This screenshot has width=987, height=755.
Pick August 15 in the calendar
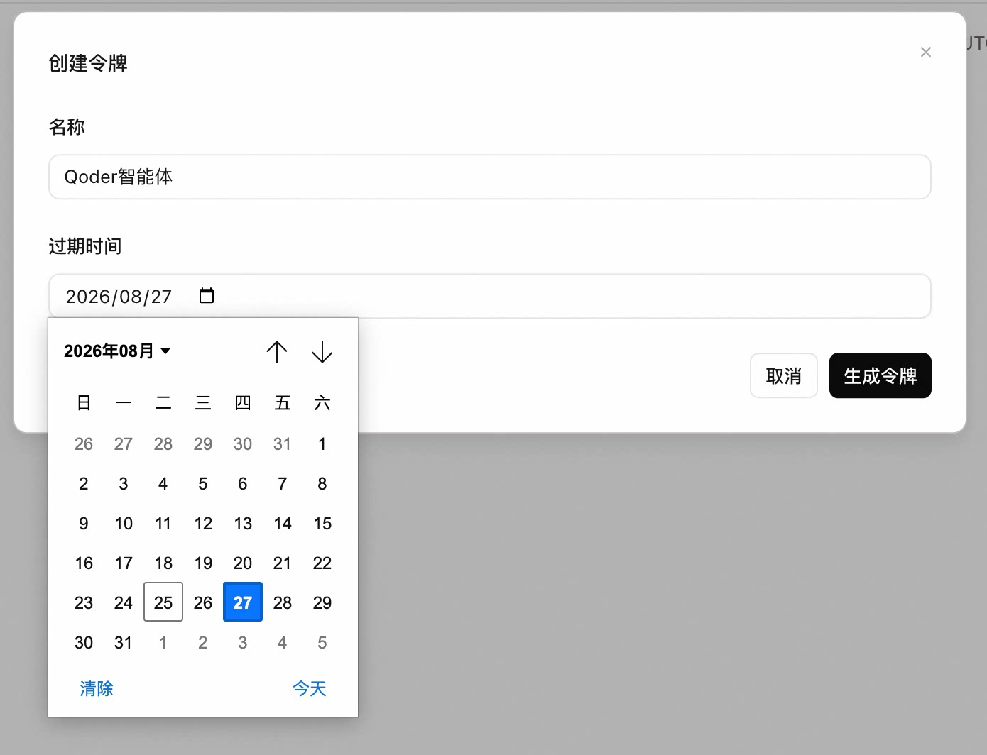[322, 523]
